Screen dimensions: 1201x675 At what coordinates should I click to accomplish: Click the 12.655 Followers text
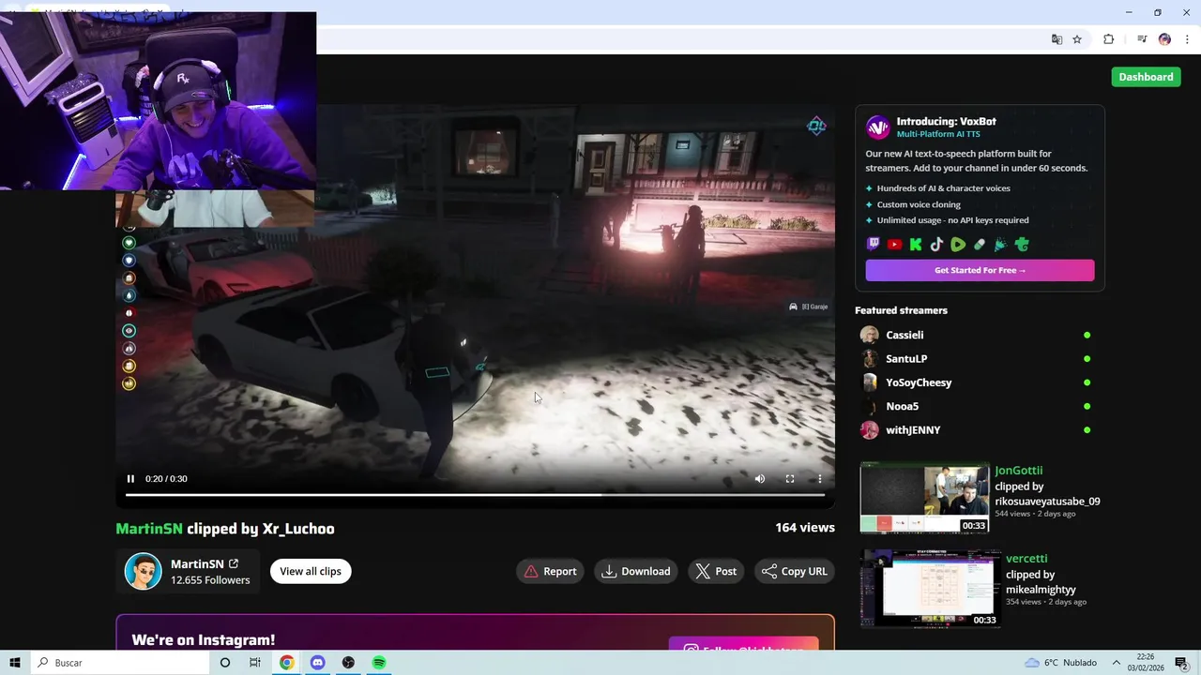210,580
